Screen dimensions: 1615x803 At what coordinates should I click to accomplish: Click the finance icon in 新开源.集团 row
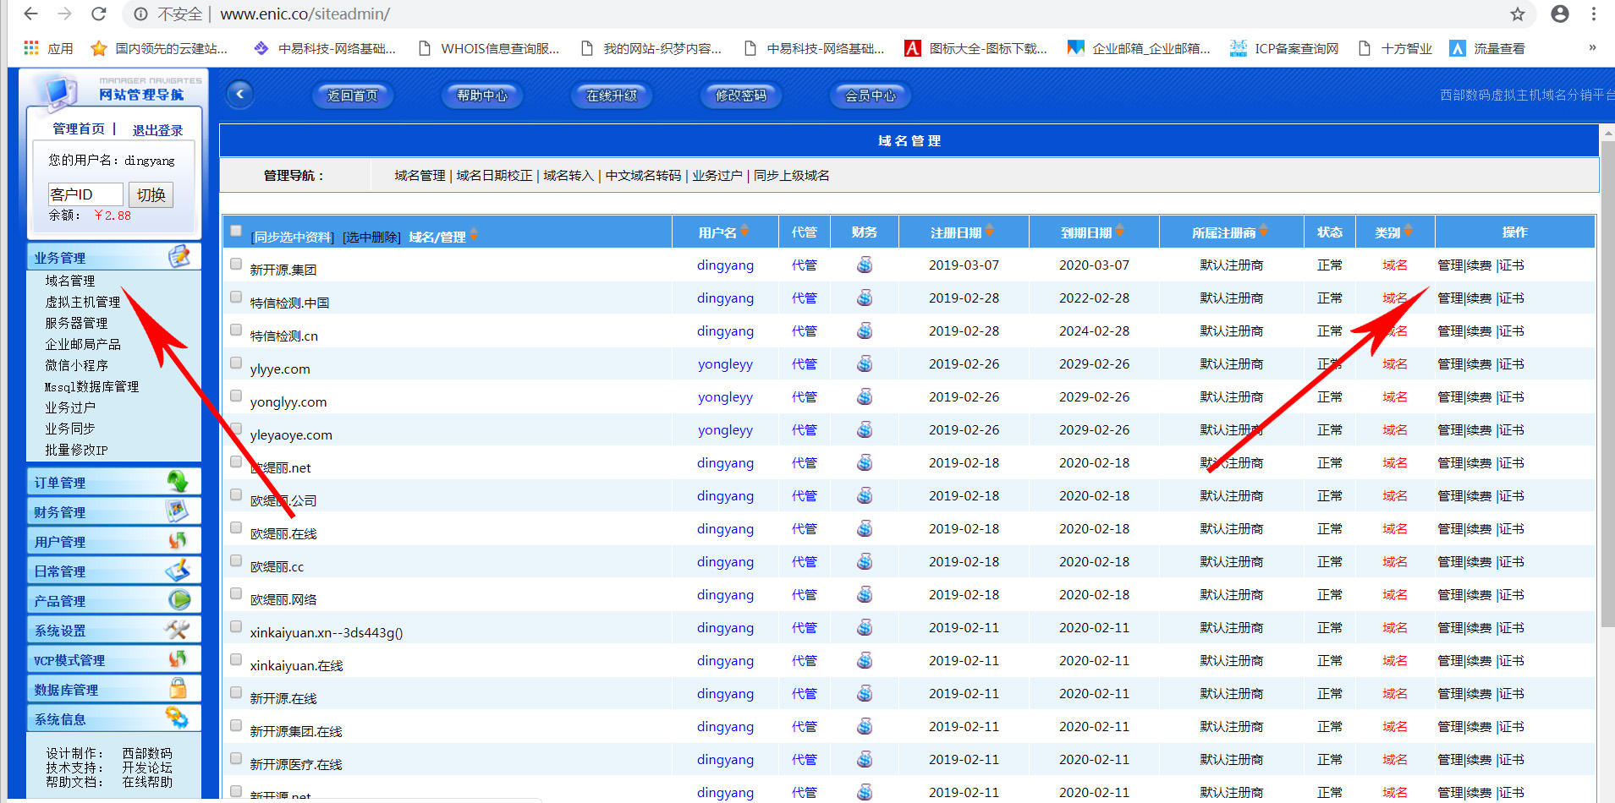point(864,265)
